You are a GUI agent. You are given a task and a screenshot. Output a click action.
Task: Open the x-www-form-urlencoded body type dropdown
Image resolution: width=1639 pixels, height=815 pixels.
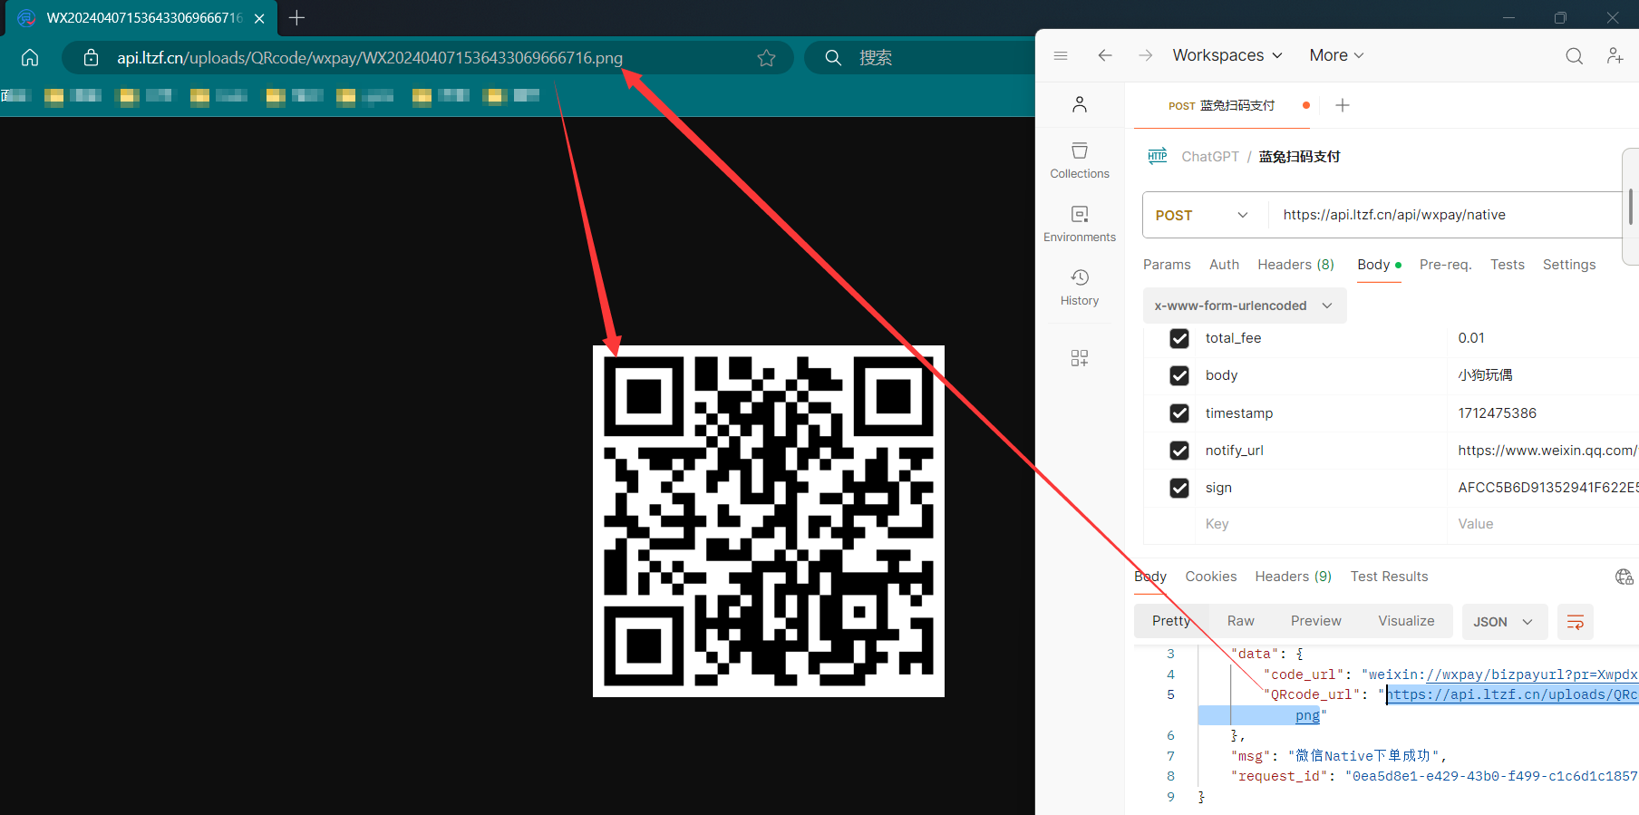tap(1244, 306)
